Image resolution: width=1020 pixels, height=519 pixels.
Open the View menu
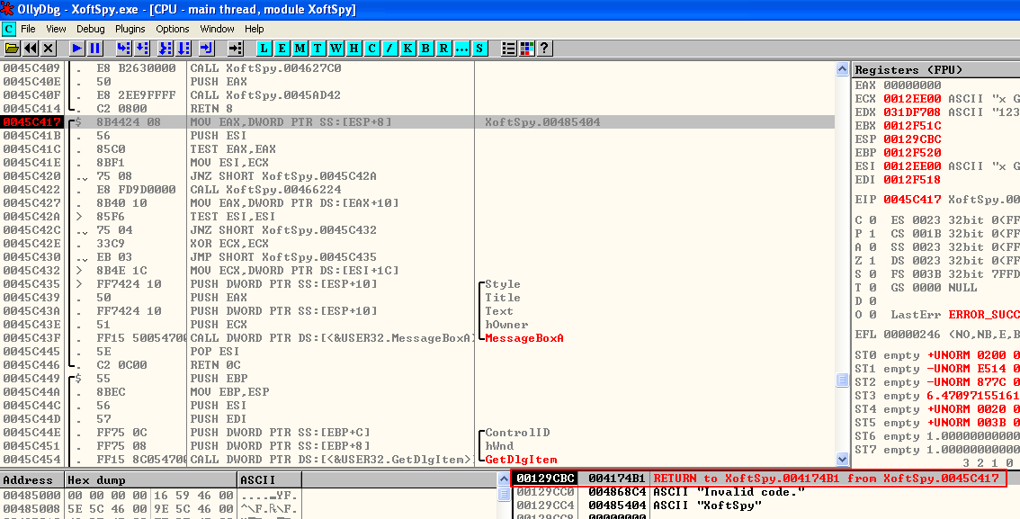tap(56, 29)
